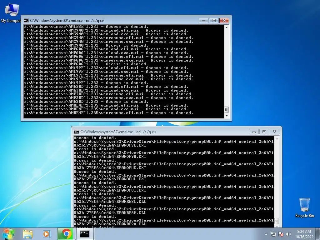The height and width of the screenshot is (240, 320).
Task: Open the system menu icon of the del cmd window
Action: [x=77, y=132]
